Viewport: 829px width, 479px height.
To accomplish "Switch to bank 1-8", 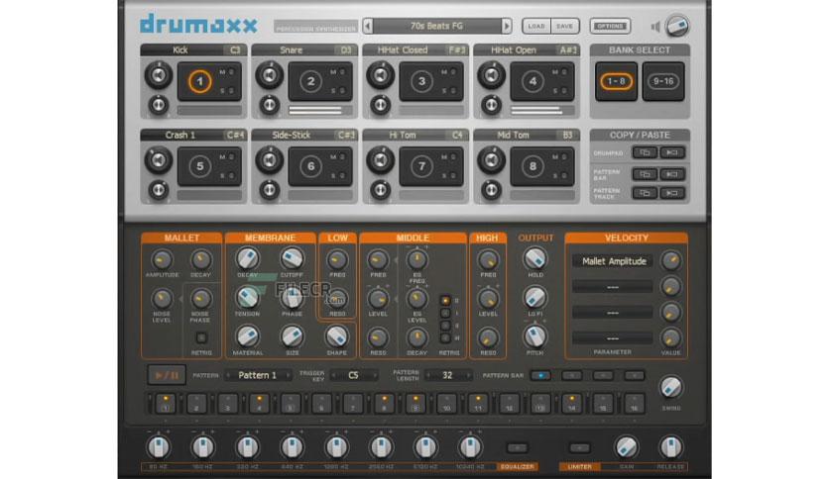I will 616,82.
